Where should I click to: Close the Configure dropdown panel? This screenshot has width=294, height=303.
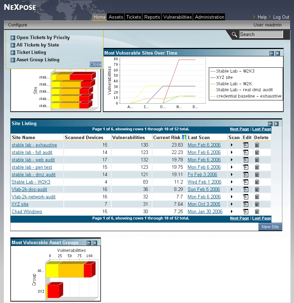tap(95, 64)
